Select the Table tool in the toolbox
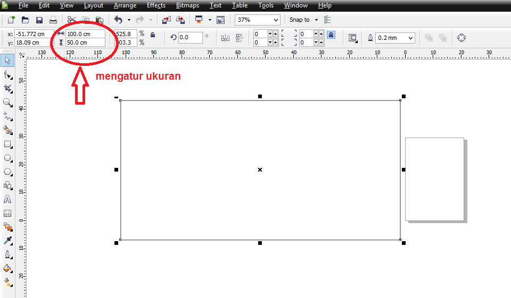The image size is (511, 298). click(7, 214)
